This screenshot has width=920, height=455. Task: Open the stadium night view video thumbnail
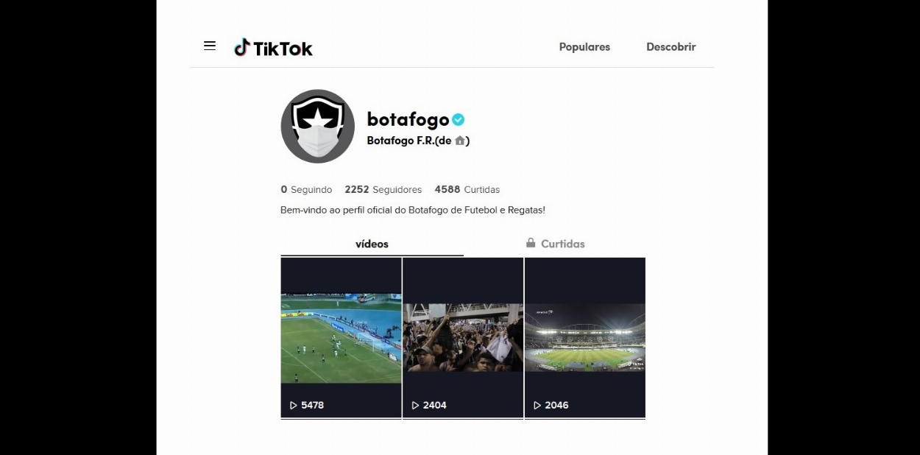[x=585, y=338]
